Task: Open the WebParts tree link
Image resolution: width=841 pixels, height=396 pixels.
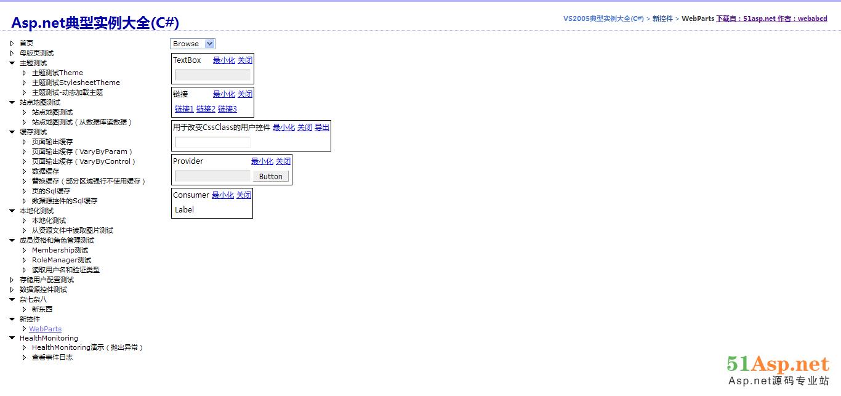Action: tap(45, 329)
